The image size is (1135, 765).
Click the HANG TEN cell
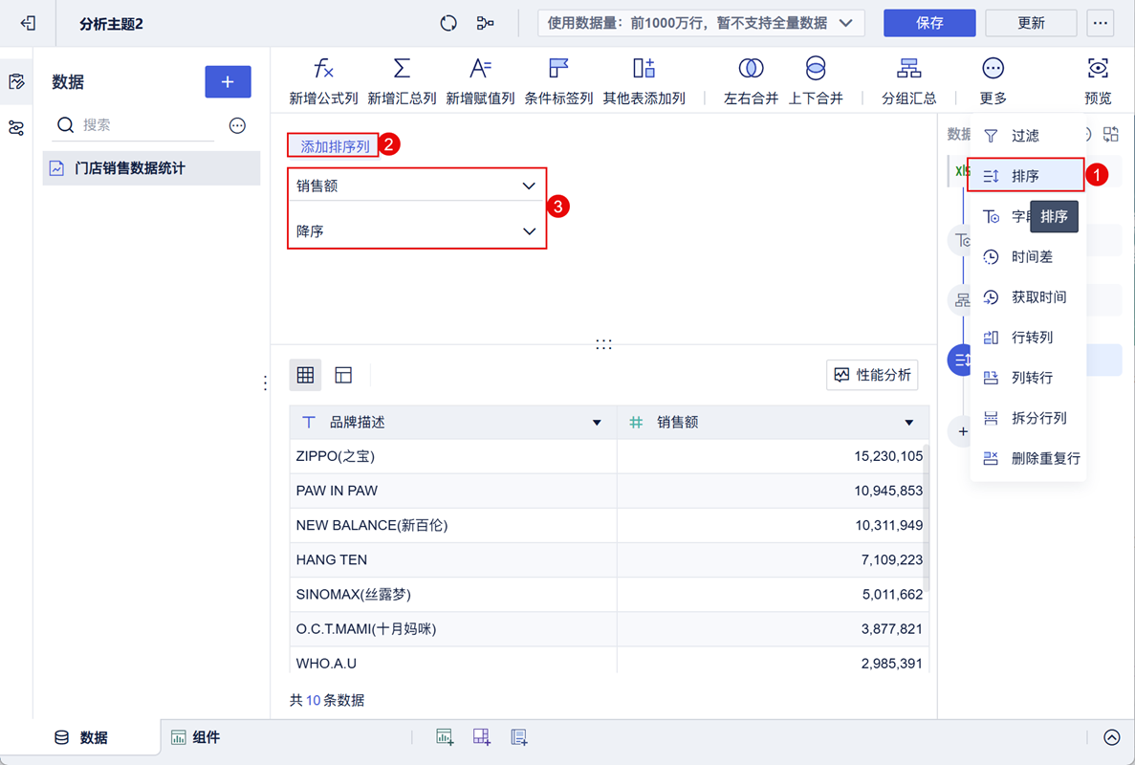click(453, 560)
